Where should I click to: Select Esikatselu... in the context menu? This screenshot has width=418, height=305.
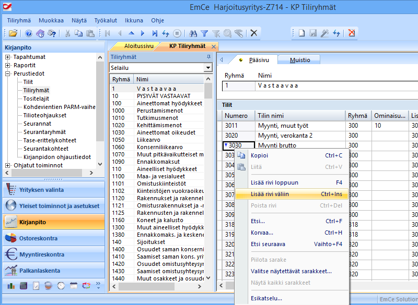click(292, 298)
